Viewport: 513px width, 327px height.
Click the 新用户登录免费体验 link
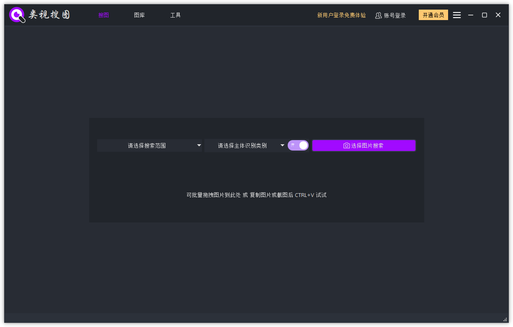pos(342,15)
